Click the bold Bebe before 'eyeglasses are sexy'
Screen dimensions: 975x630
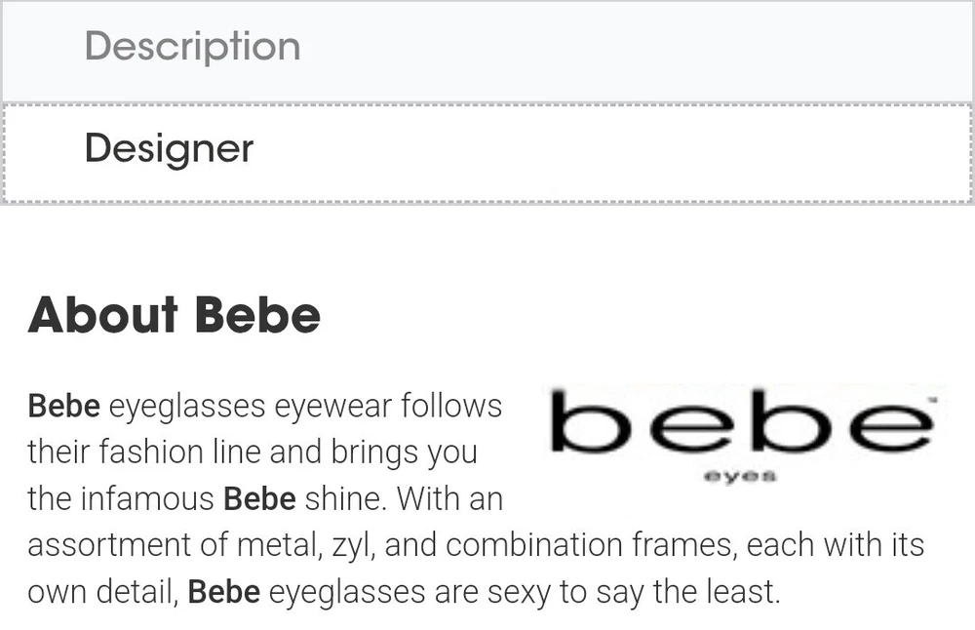[x=223, y=592]
